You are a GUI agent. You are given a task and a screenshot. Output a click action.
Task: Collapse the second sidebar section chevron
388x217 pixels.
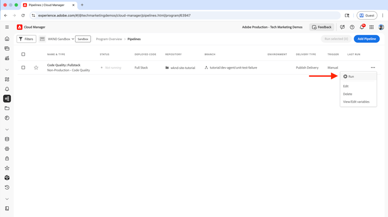pyautogui.click(x=7, y=129)
